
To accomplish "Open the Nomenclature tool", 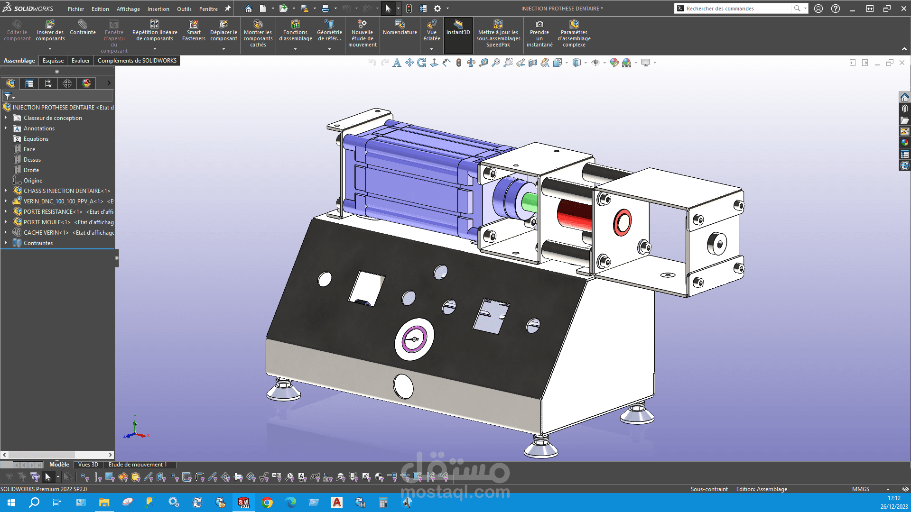I will pyautogui.click(x=400, y=27).
